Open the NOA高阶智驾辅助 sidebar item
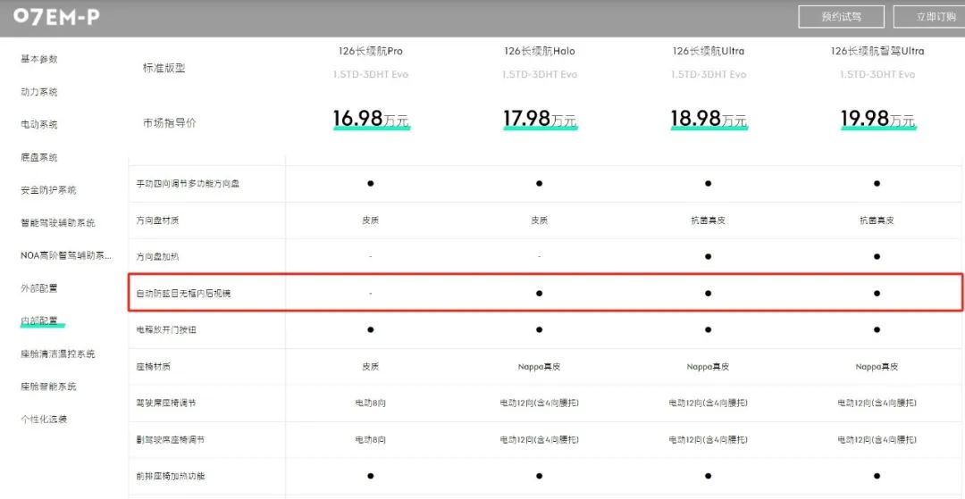 pos(66,255)
